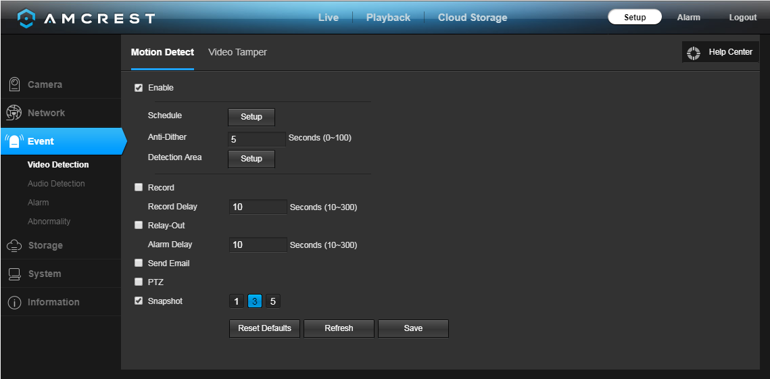Save the motion detect settings
Image resolution: width=770 pixels, height=379 pixels.
[413, 328]
